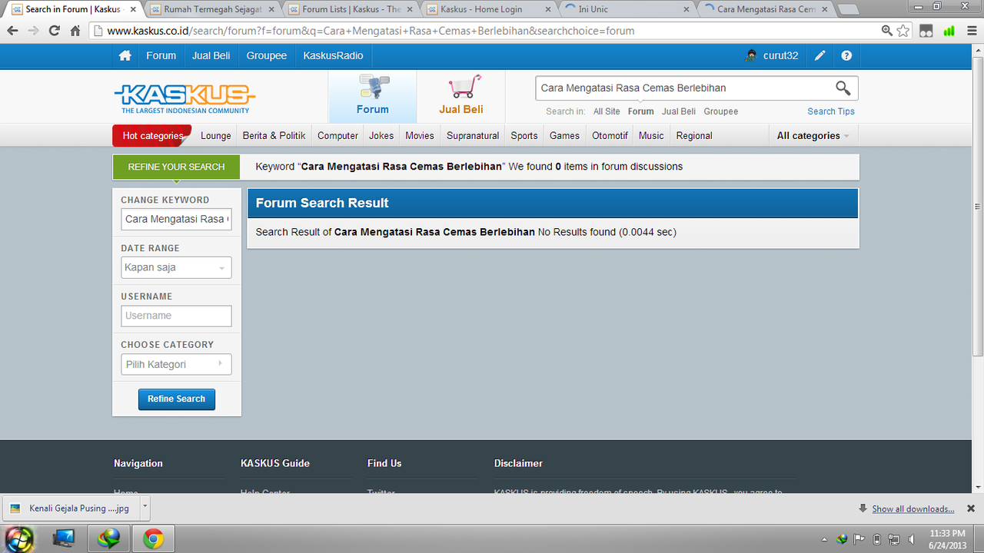Click the main search box
The height and width of the screenshot is (553, 984).
click(684, 88)
